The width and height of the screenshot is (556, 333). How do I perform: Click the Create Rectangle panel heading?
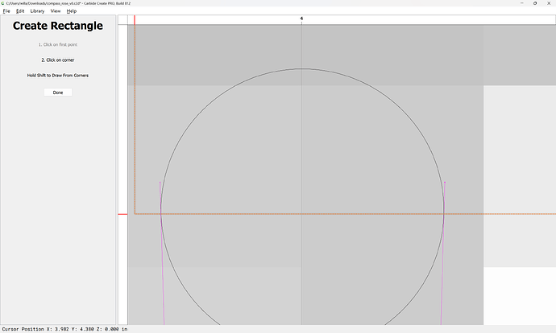coord(58,27)
